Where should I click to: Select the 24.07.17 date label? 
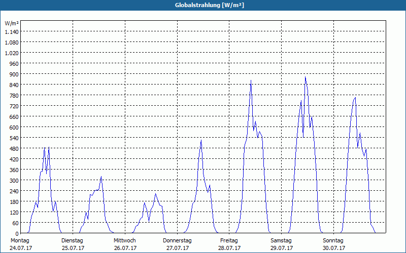coord(21,248)
